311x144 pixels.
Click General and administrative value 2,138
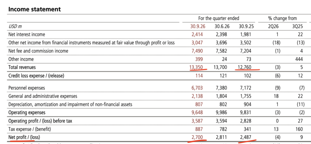coord(197,96)
